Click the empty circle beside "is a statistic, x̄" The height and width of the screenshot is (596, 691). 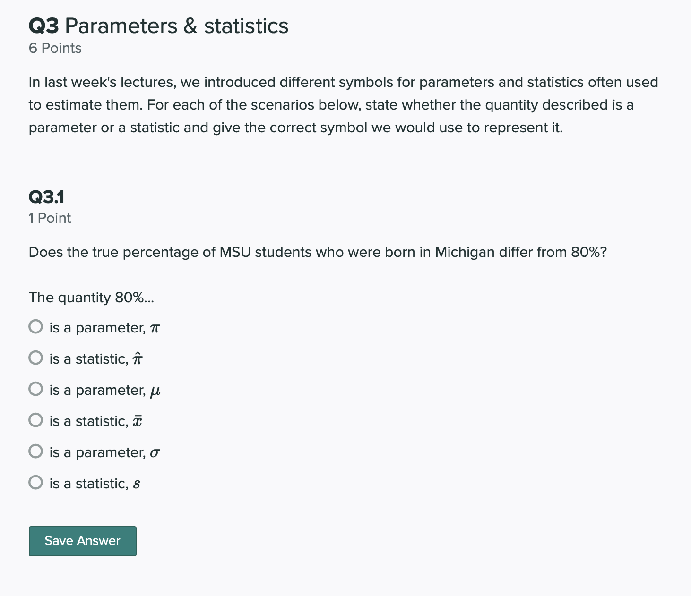point(35,419)
